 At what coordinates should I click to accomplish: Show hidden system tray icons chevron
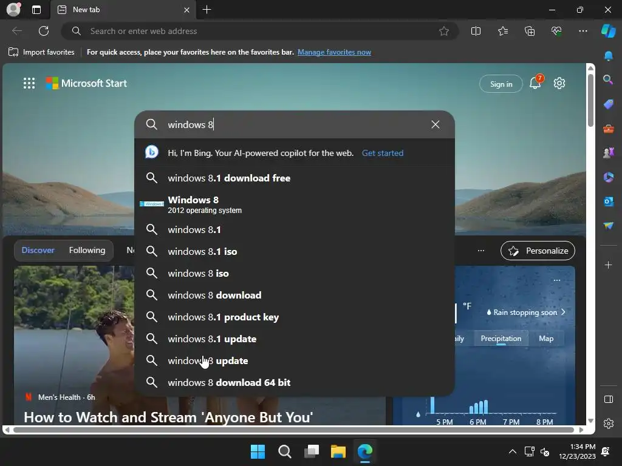click(513, 451)
